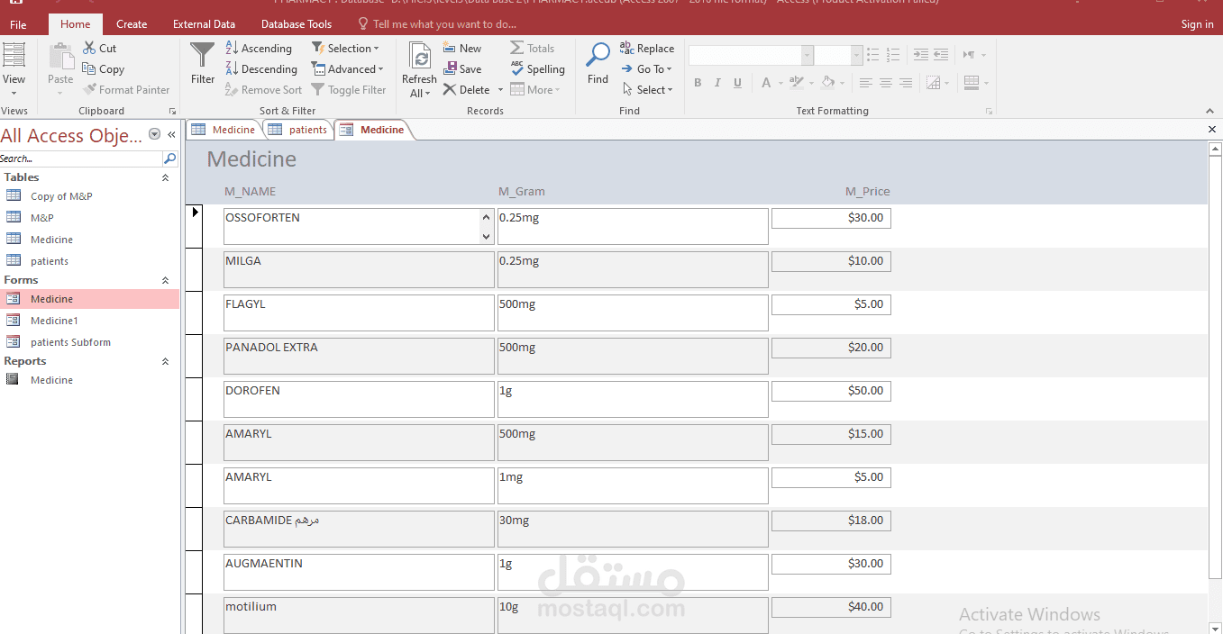
Task: Open the text highlight color picker
Action: click(801, 83)
